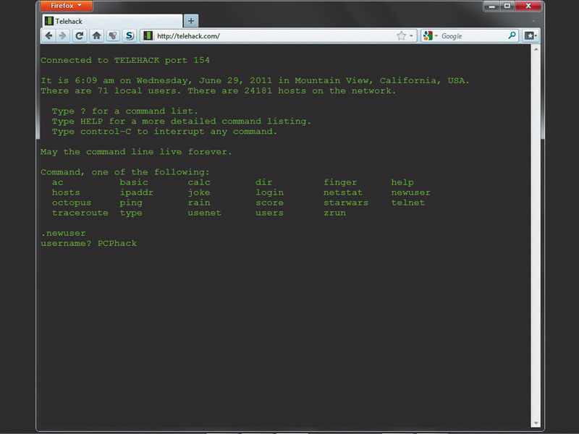Click the scrollbar down arrow

click(536, 422)
